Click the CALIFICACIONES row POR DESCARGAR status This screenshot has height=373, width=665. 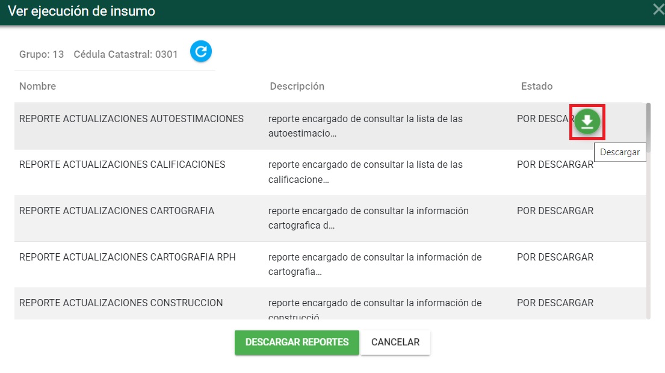[555, 164]
